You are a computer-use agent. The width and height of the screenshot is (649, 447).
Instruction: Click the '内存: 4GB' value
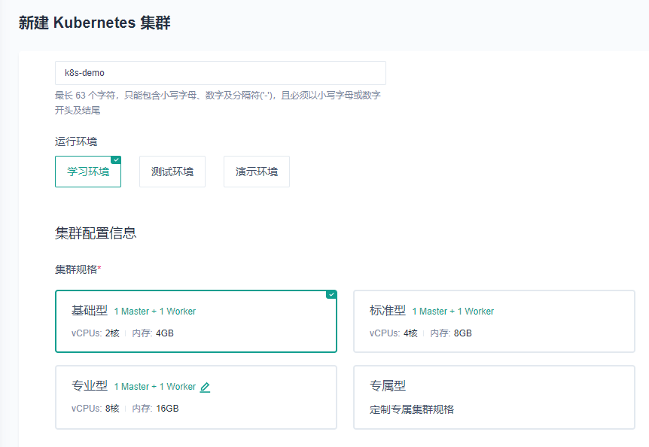coord(153,333)
